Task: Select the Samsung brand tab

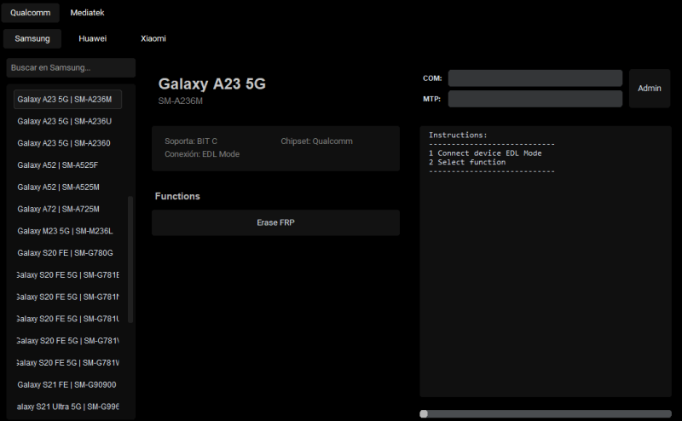Action: pos(32,38)
